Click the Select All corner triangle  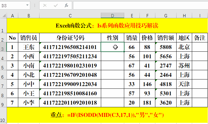(x=4, y=16)
